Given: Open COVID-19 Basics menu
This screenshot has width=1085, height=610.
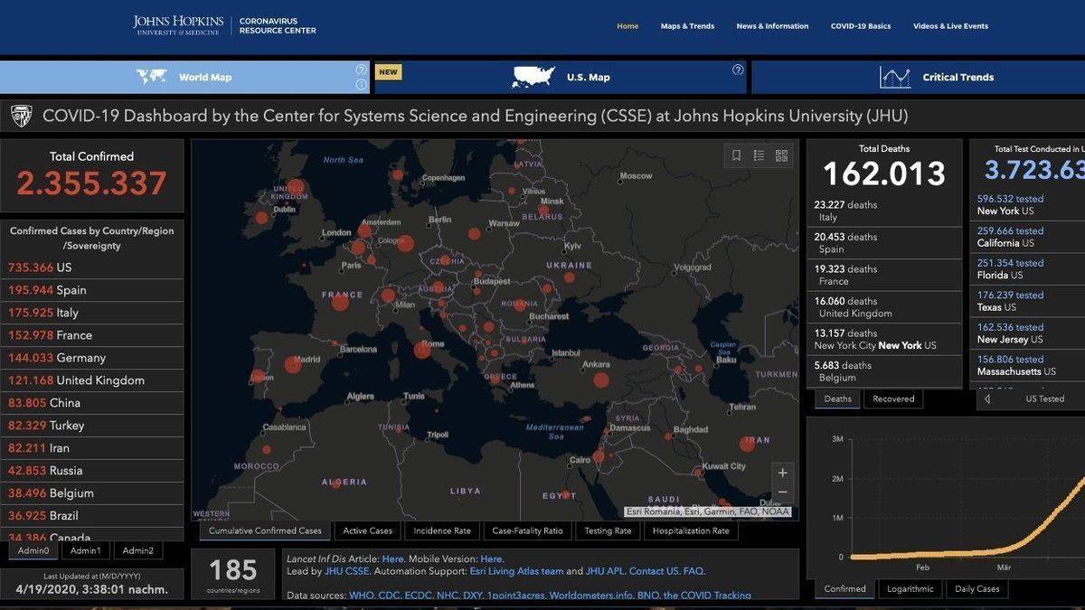Looking at the screenshot, I should tap(861, 26).
